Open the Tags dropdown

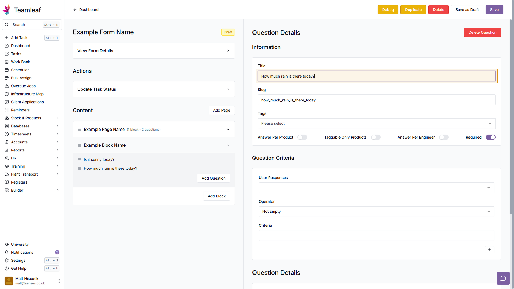click(376, 124)
